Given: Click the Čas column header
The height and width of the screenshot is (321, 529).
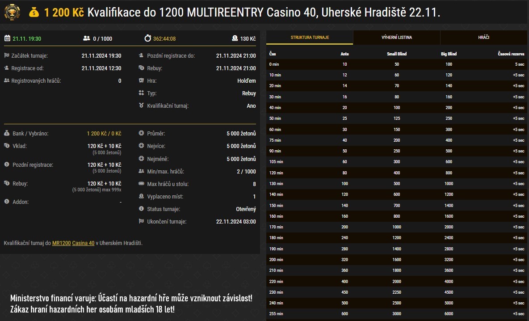Looking at the screenshot, I should coord(273,54).
